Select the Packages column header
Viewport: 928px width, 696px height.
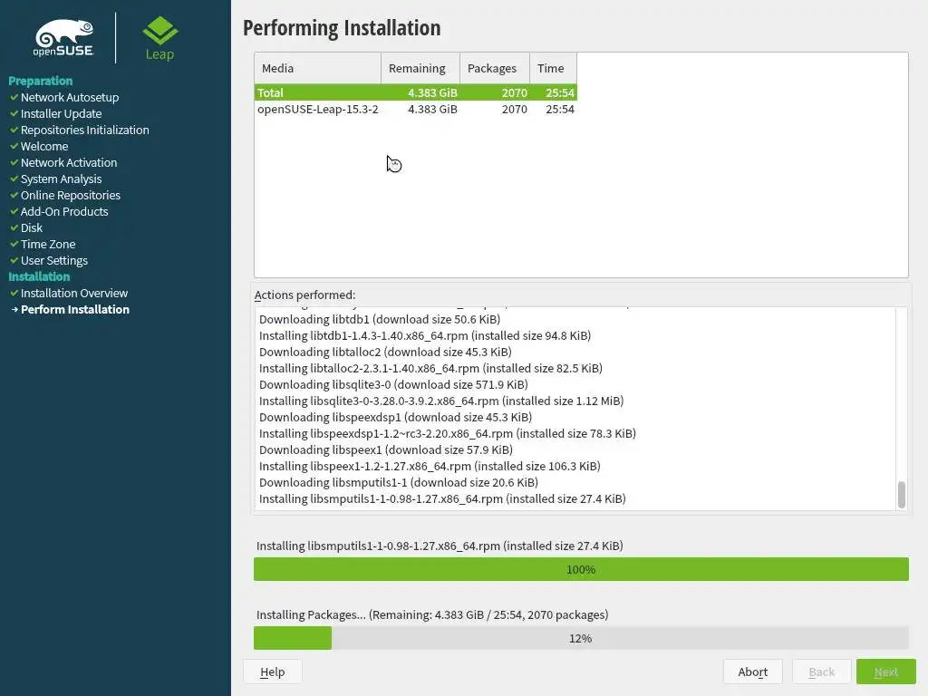495,68
